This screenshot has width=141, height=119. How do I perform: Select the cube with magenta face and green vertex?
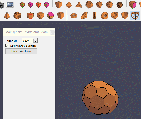pos(46,5)
